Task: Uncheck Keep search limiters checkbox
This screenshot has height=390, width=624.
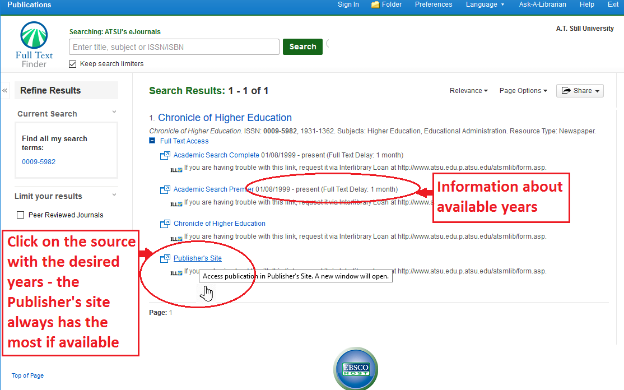Action: 72,64
